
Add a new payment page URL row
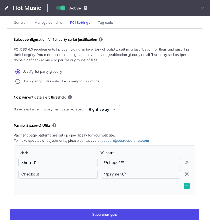tap(187, 186)
